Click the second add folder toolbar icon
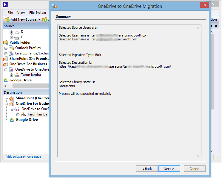The height and width of the screenshot is (178, 222). click(45, 19)
